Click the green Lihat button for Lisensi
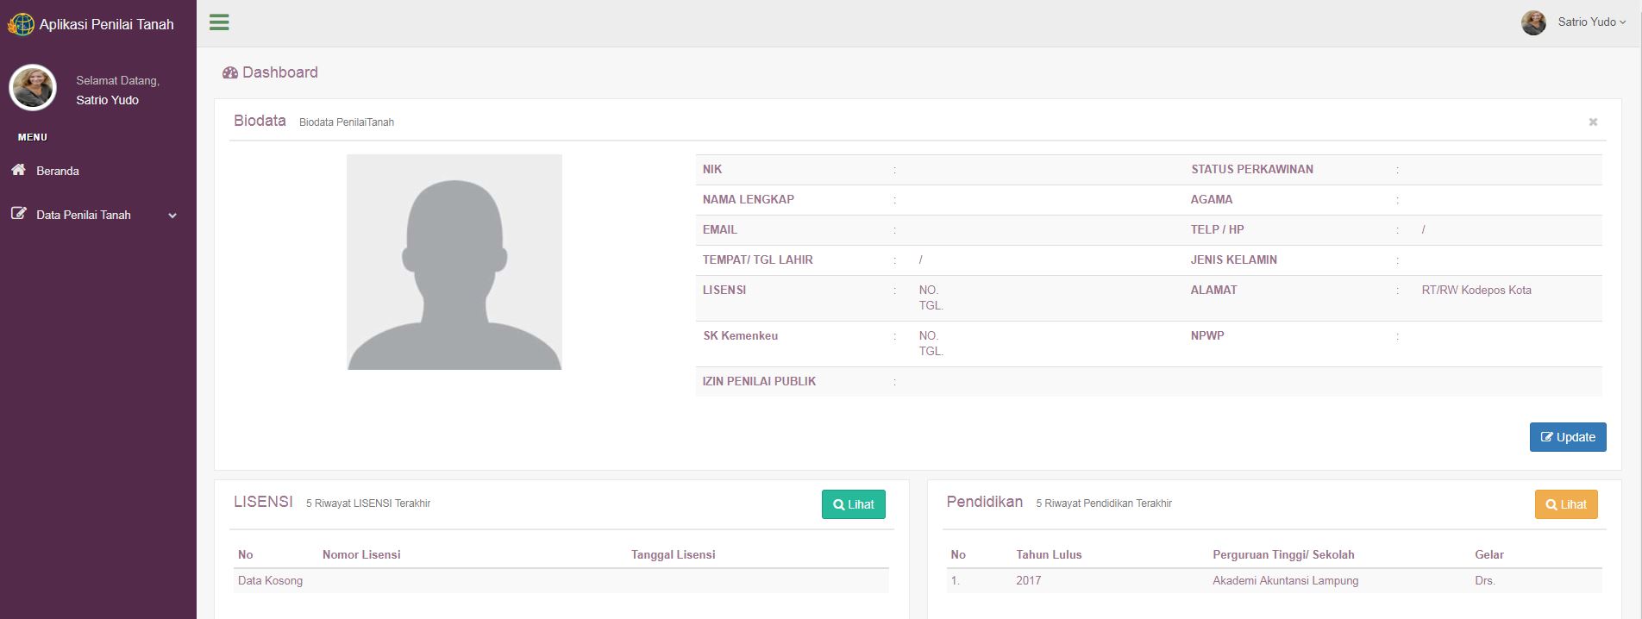Image resolution: width=1642 pixels, height=619 pixels. [x=853, y=504]
